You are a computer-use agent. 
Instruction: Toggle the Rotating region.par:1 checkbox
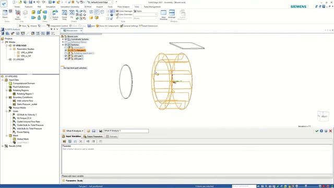pyautogui.click(x=66, y=53)
